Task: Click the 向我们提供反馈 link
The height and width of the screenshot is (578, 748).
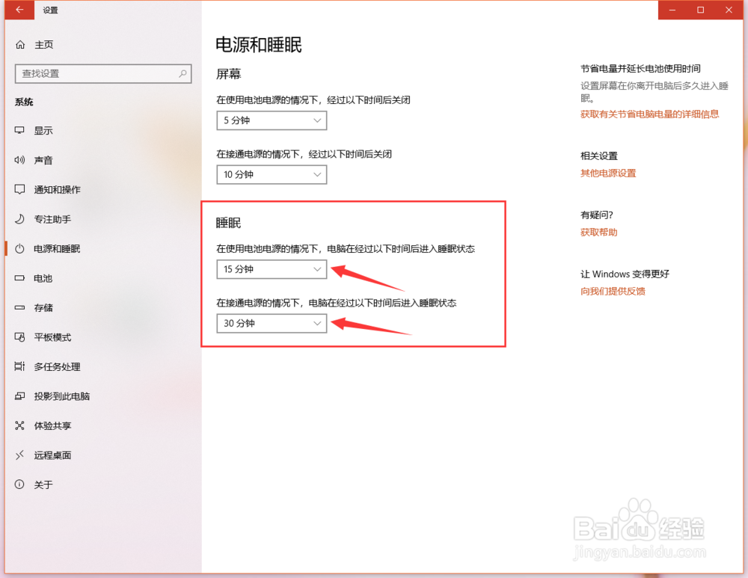Action: tap(613, 292)
